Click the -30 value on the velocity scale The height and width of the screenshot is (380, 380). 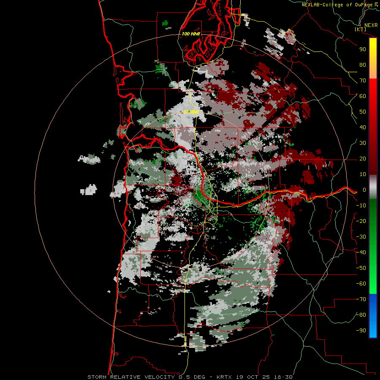pos(361,237)
